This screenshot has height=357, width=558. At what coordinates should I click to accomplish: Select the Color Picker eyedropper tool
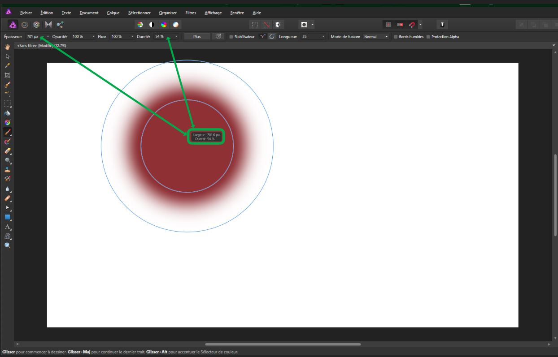(x=8, y=65)
